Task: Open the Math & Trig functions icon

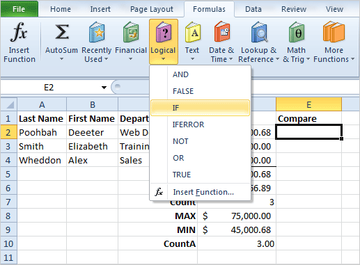Action: point(297,32)
